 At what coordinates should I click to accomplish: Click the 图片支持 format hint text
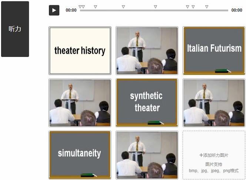(214, 164)
